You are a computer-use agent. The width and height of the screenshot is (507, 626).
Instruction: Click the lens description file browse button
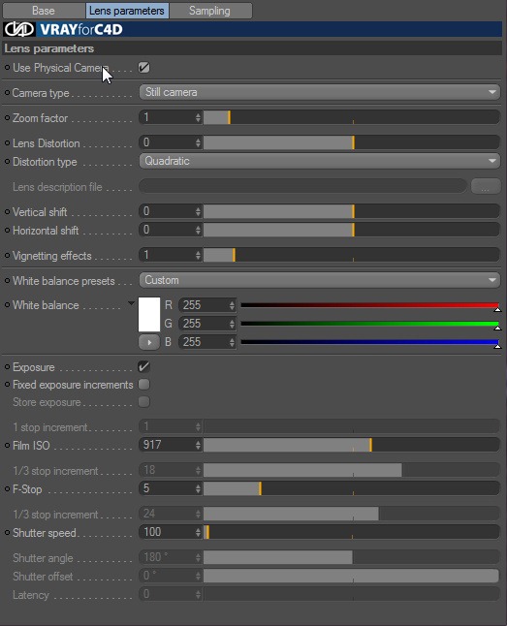point(486,186)
